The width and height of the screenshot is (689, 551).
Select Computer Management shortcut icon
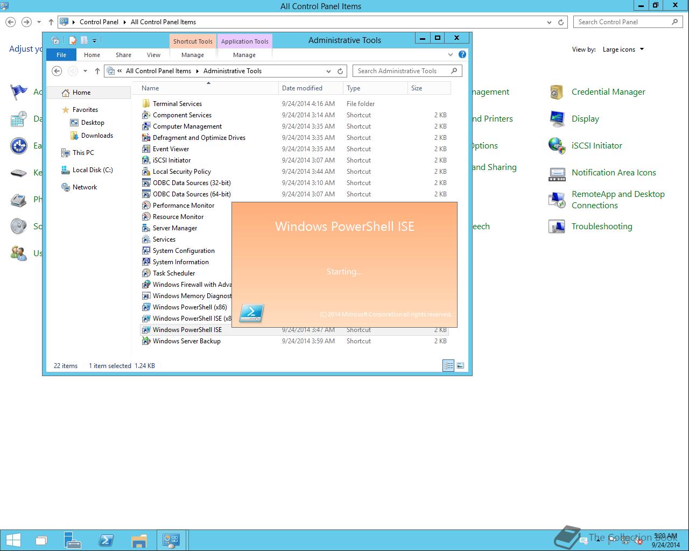[146, 126]
